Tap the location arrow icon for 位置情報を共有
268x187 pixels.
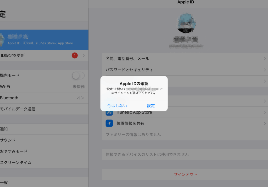(109, 123)
